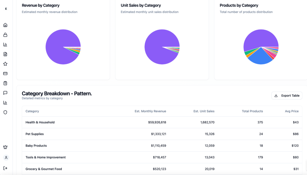307x175 pixels.
Task: Sort by Est. Monthly Revenue header
Action: tap(150, 111)
